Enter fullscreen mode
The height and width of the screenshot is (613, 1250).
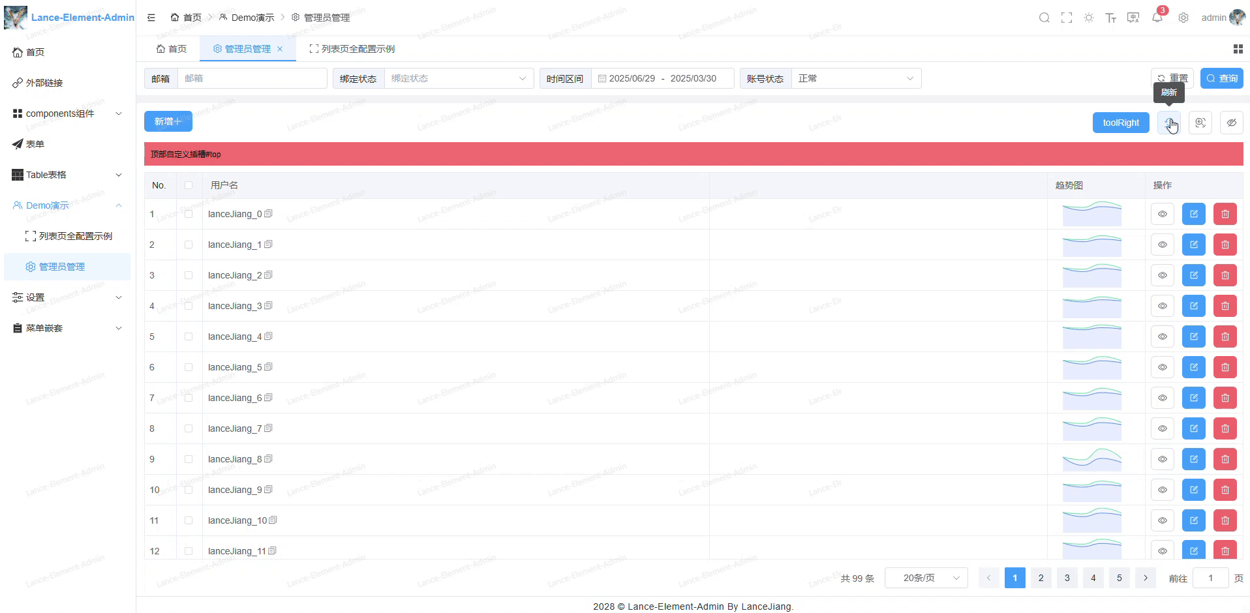click(1067, 18)
